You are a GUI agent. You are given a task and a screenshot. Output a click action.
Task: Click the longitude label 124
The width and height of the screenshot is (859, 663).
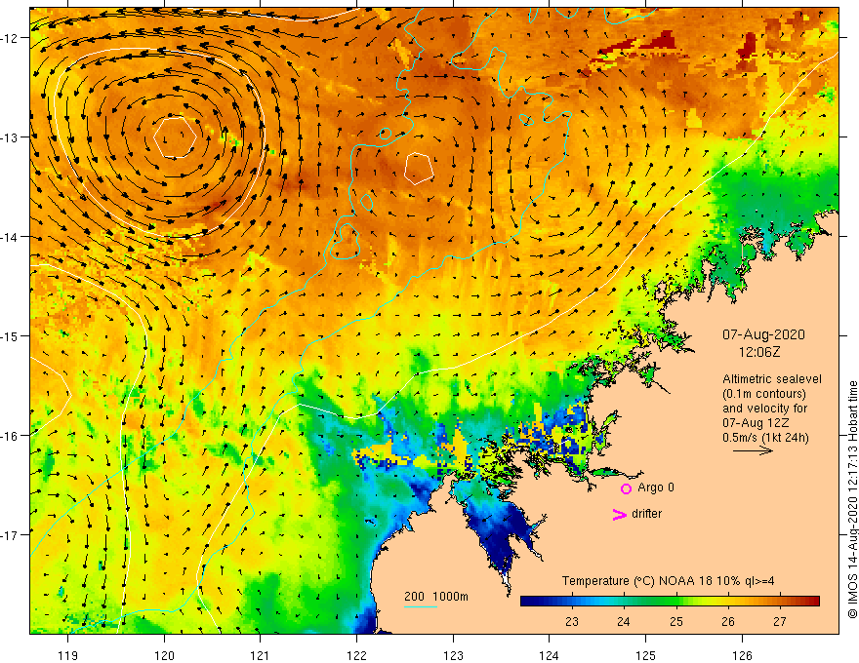[x=549, y=655]
